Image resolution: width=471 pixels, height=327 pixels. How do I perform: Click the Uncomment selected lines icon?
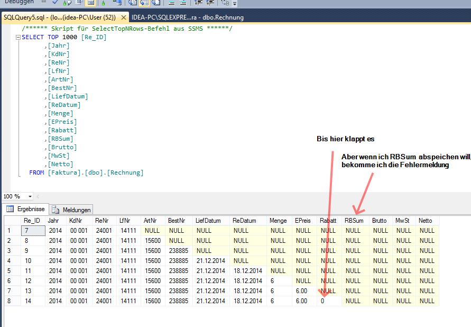point(183,3)
